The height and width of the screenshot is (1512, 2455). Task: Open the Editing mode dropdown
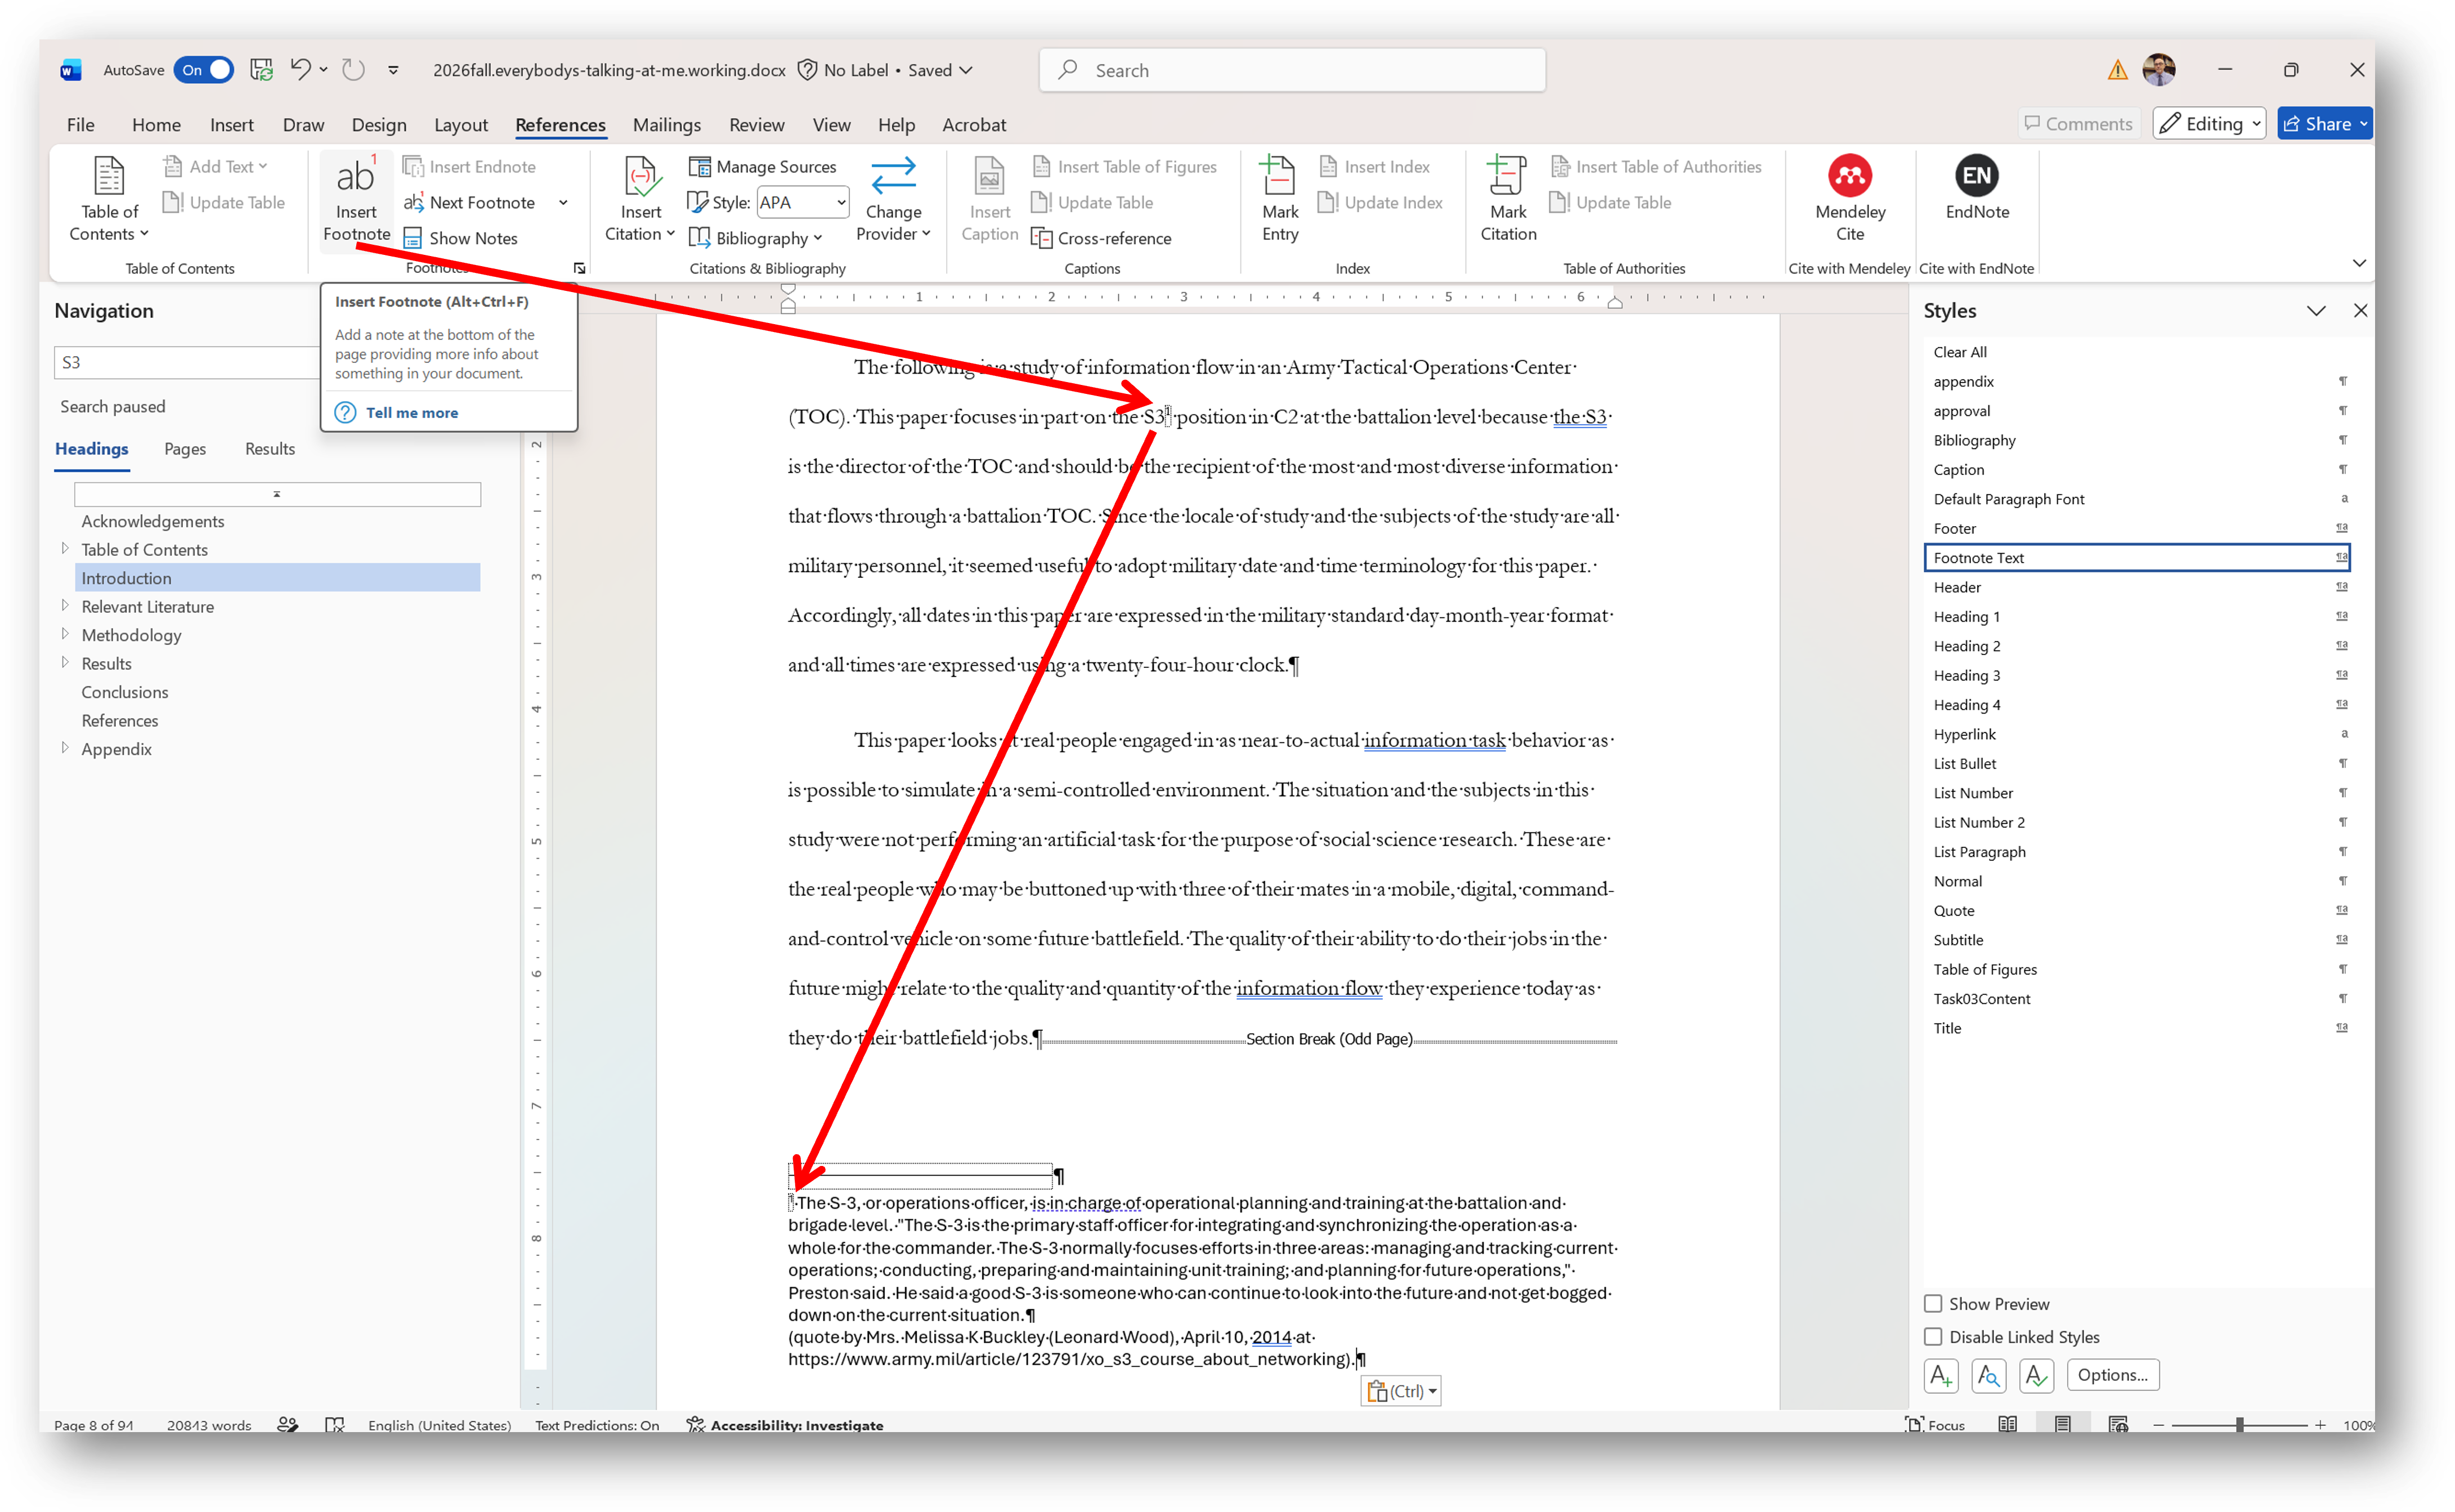point(2209,124)
